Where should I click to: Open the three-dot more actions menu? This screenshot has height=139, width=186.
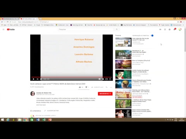111,87
